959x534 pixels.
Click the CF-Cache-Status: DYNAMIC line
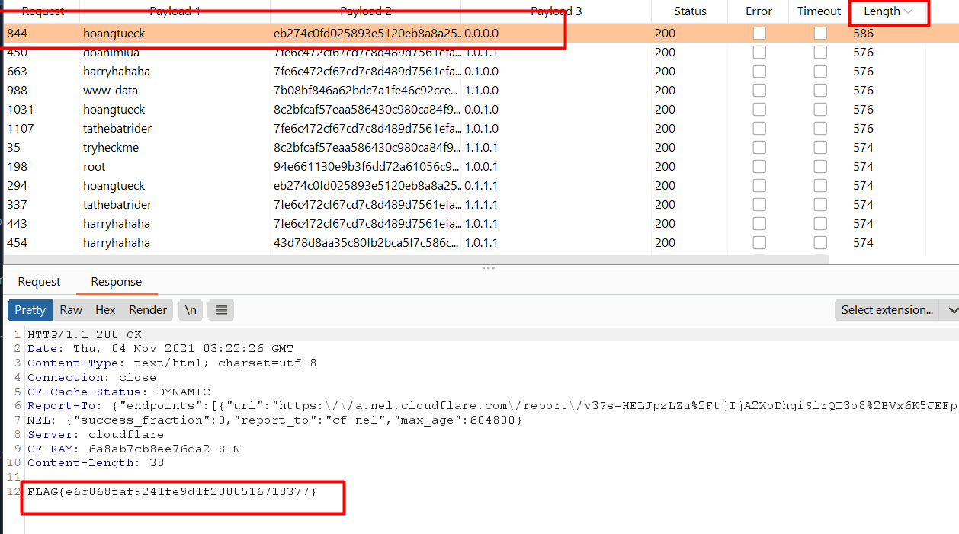pos(119,392)
